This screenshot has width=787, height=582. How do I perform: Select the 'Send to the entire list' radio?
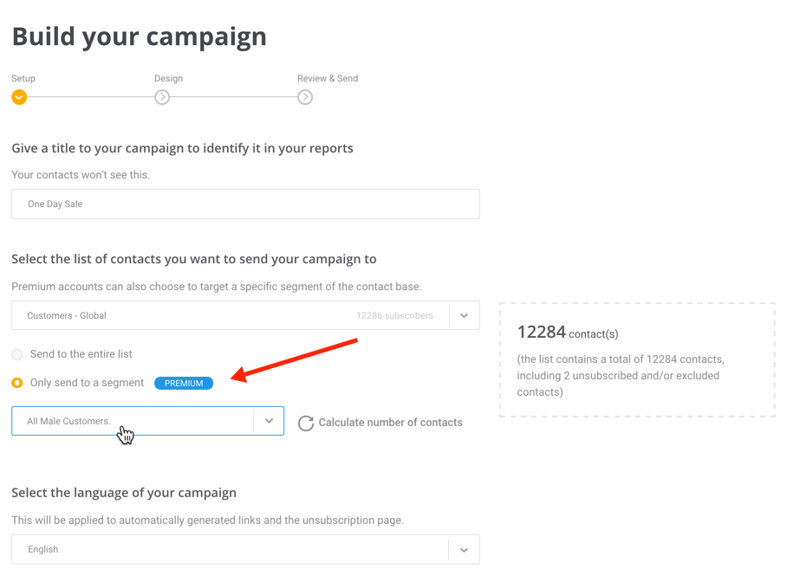[x=17, y=354]
